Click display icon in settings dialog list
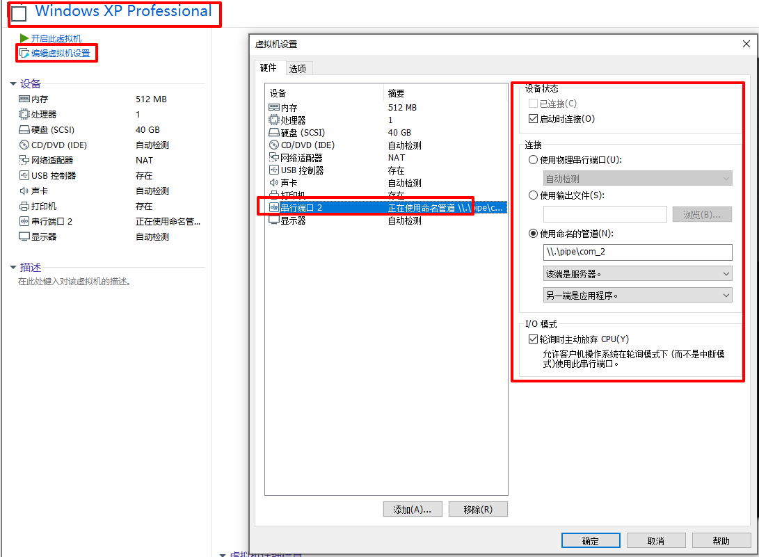The width and height of the screenshot is (759, 557). (274, 220)
